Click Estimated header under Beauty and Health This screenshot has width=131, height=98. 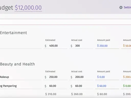click(50, 71)
